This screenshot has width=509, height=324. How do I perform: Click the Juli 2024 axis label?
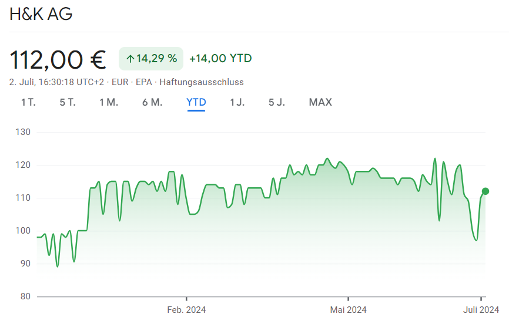pyautogui.click(x=481, y=310)
